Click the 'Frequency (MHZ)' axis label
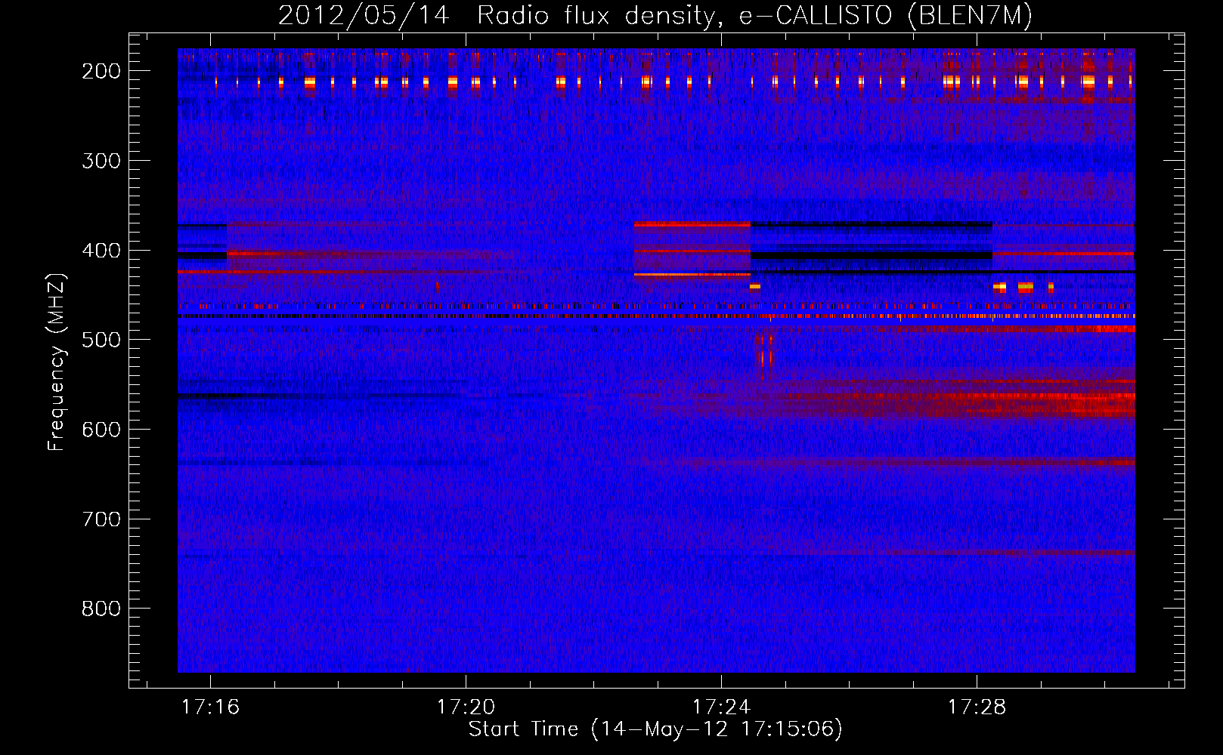This screenshot has height=755, width=1223. pyautogui.click(x=57, y=362)
